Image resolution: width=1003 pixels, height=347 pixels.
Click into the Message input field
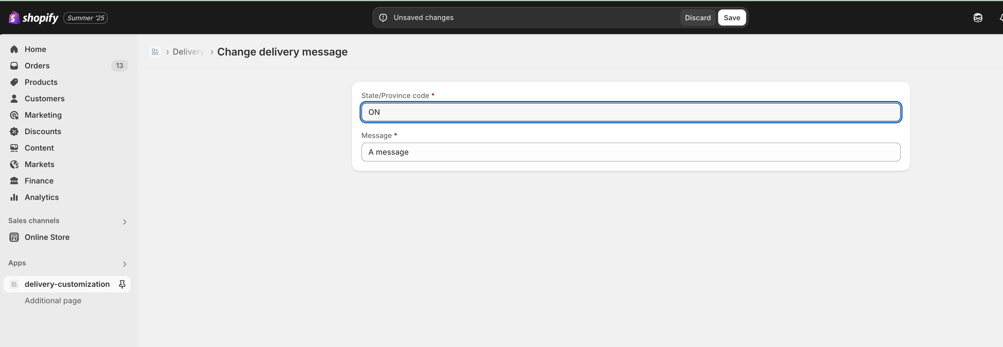coord(631,152)
